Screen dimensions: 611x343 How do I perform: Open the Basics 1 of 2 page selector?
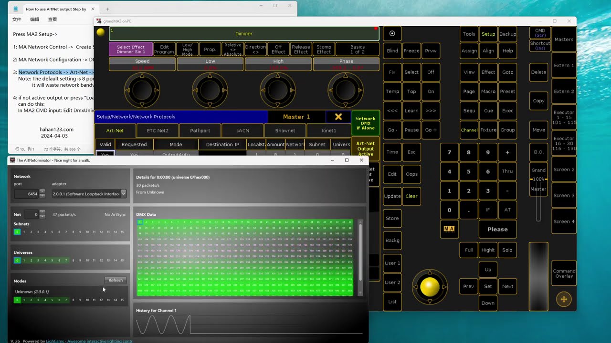(358, 49)
